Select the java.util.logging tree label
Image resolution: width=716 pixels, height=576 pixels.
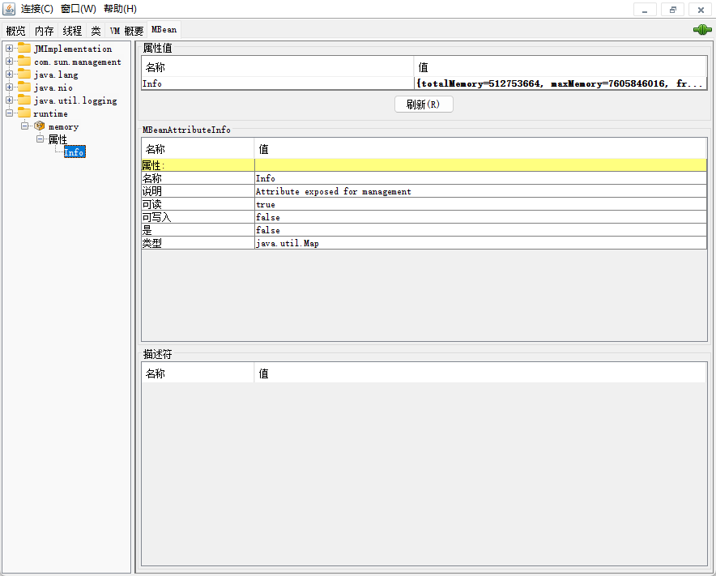click(x=75, y=100)
